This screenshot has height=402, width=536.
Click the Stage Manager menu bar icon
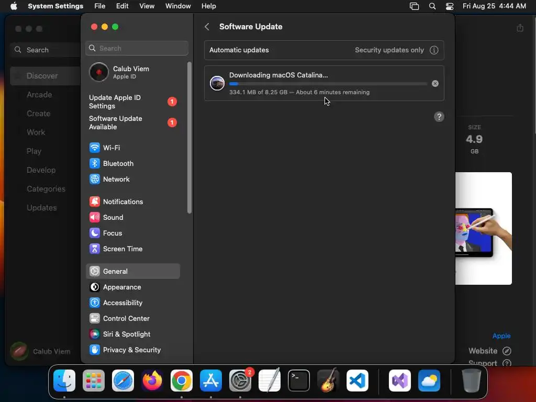415,6
